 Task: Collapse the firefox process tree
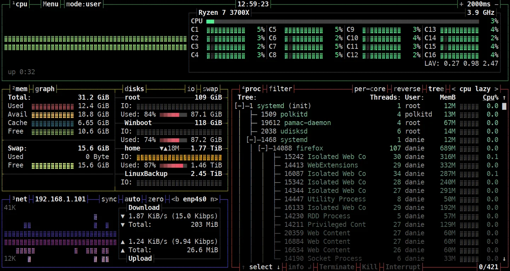263,148
